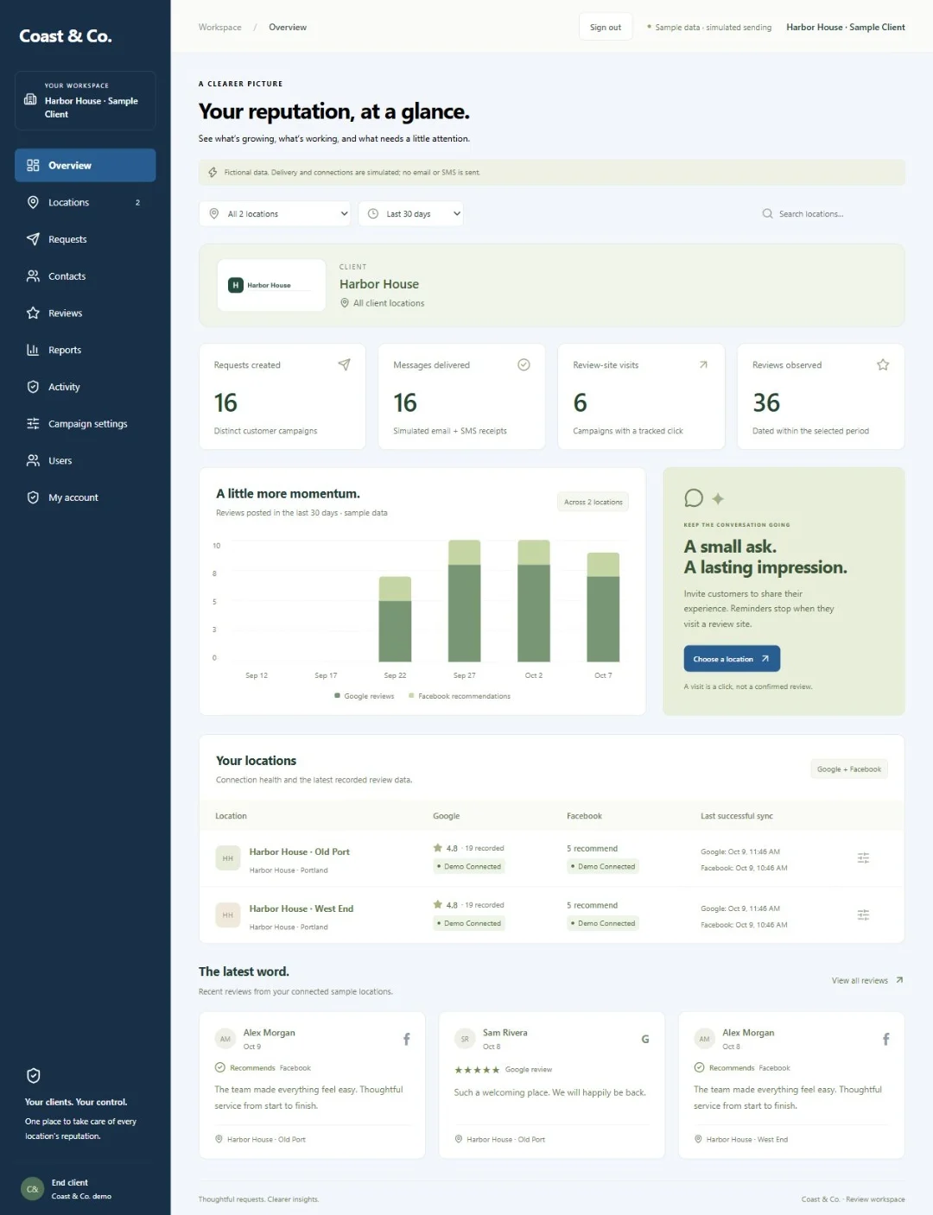Click the Harbor House · West End location name
933x1215 pixels.
click(x=301, y=908)
